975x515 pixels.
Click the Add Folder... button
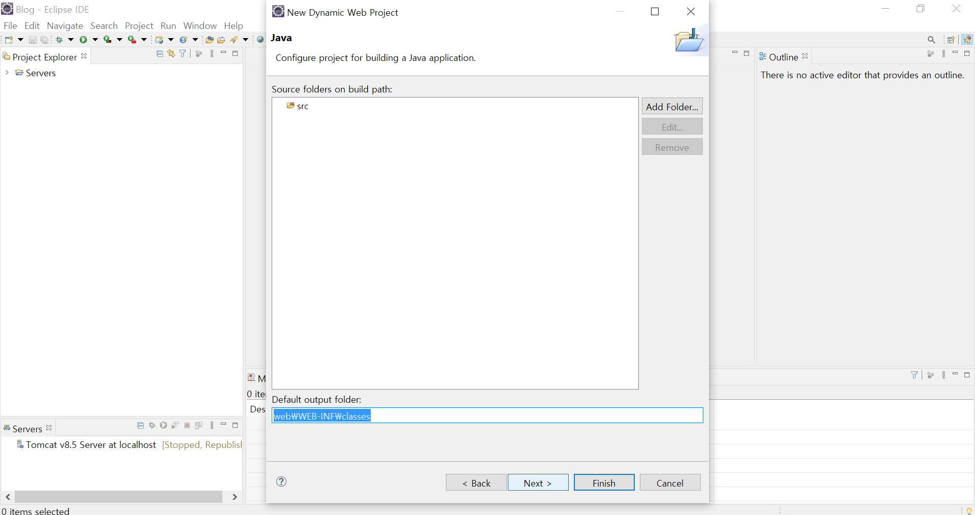point(672,107)
